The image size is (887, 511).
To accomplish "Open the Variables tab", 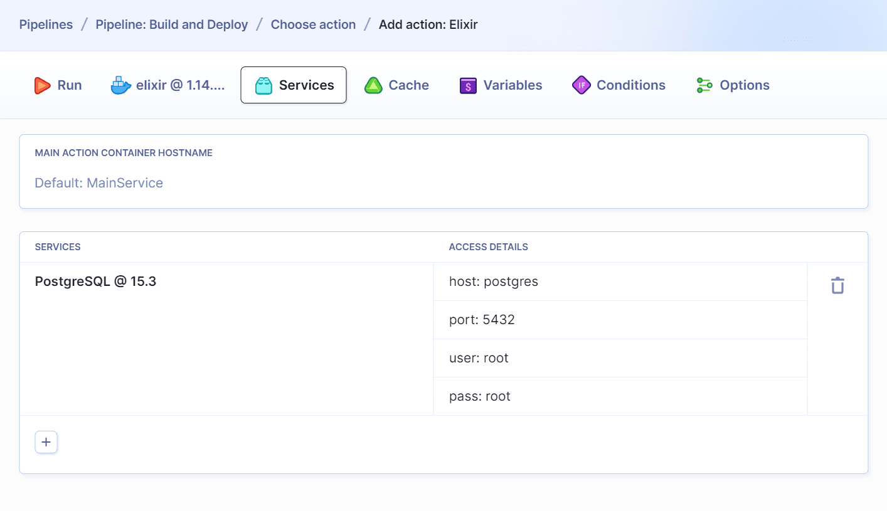I will [x=500, y=85].
